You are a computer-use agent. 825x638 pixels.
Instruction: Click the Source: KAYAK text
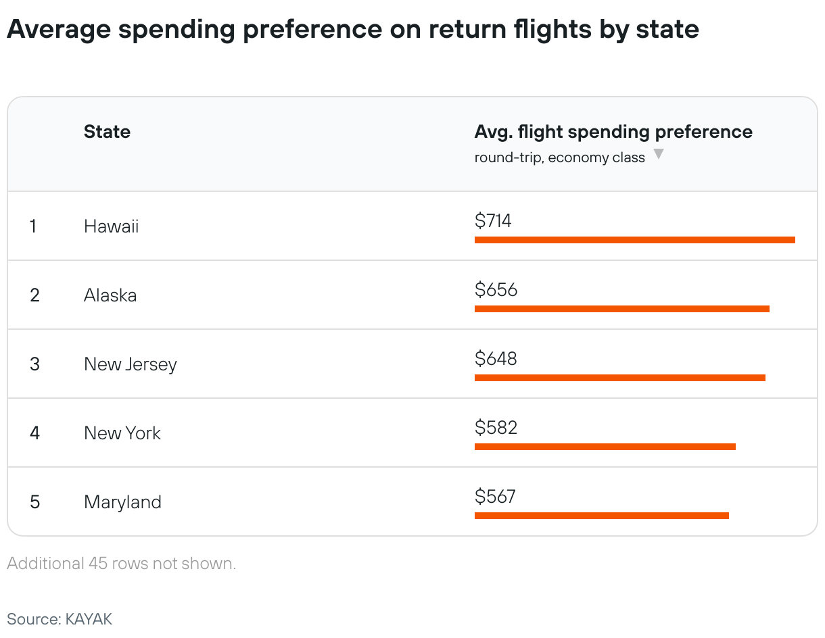60,619
